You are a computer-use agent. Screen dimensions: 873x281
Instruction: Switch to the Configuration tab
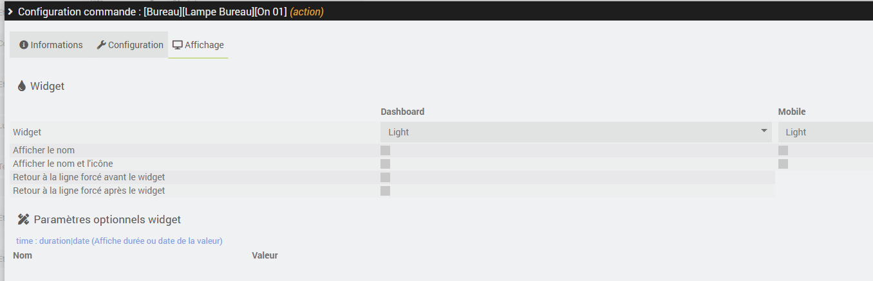click(x=129, y=45)
